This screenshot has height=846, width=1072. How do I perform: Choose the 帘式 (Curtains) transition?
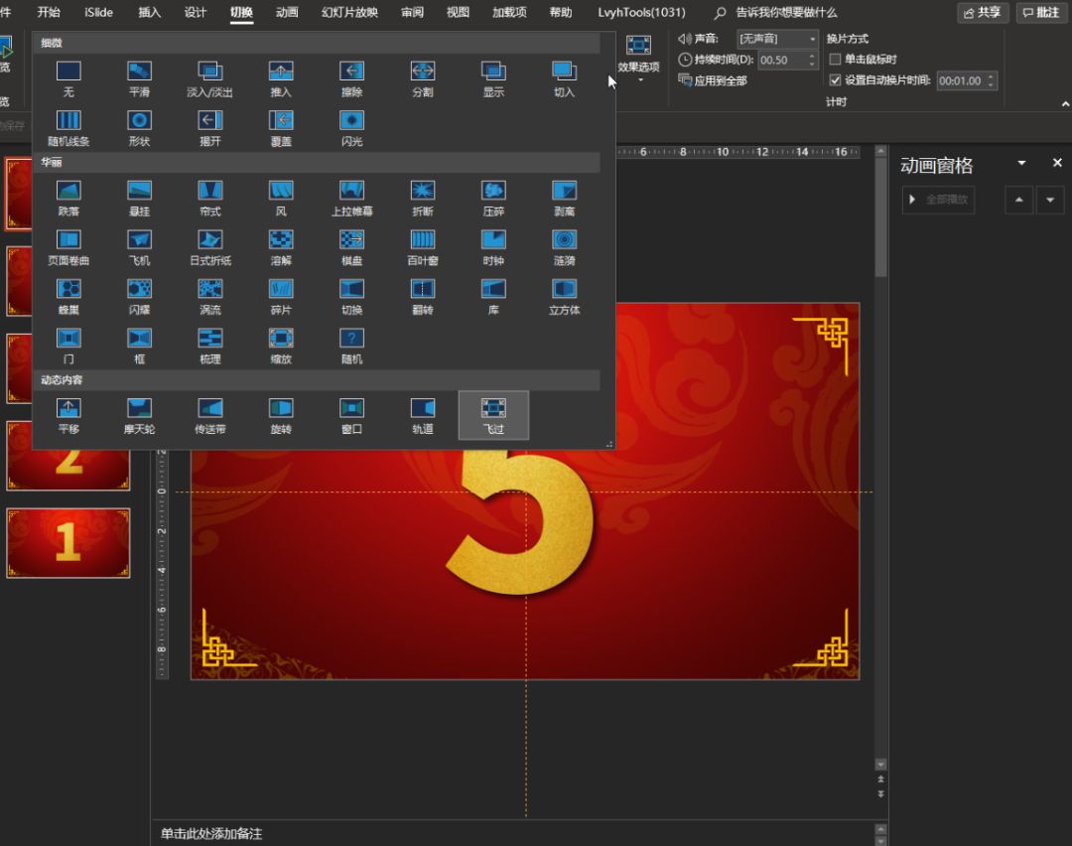pos(209,199)
